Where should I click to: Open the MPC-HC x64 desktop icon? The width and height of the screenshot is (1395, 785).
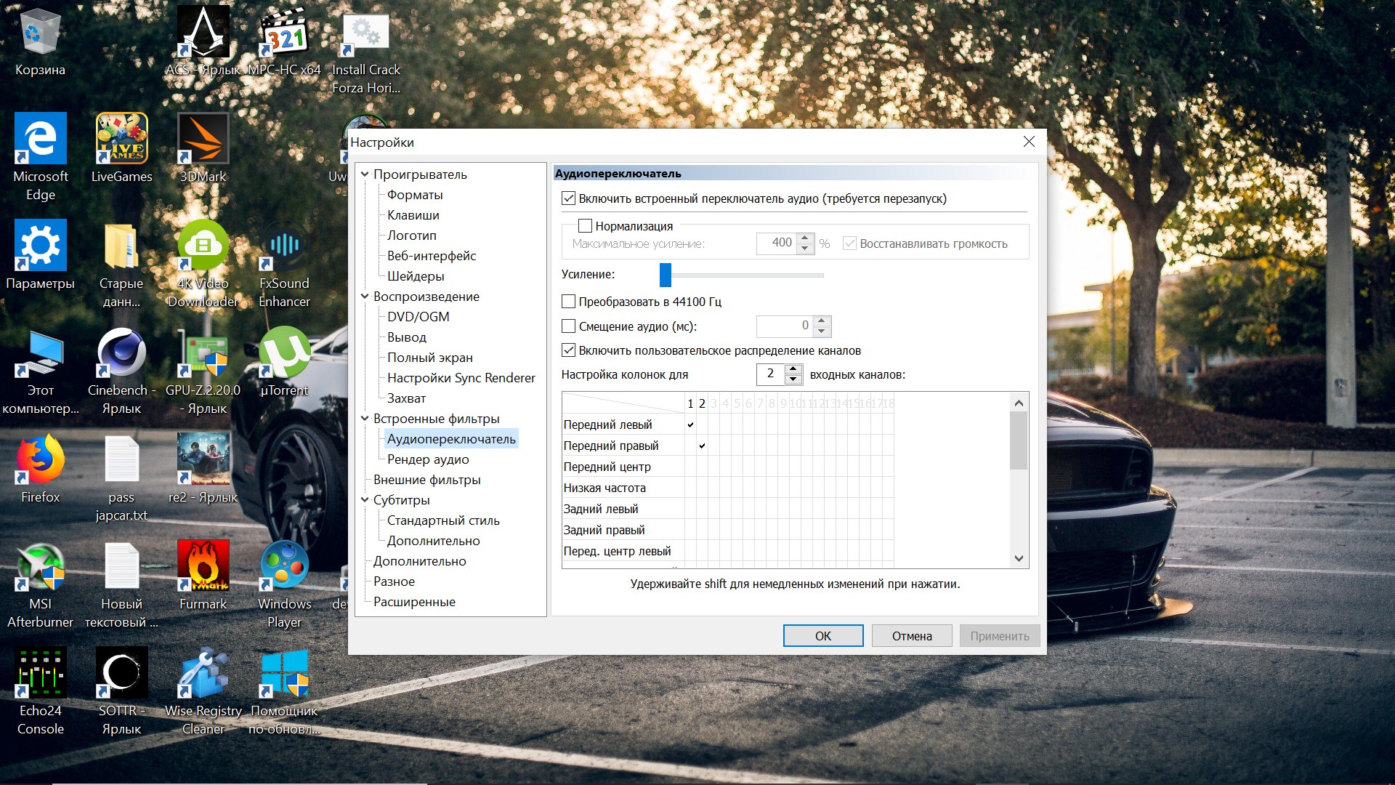[x=284, y=34]
